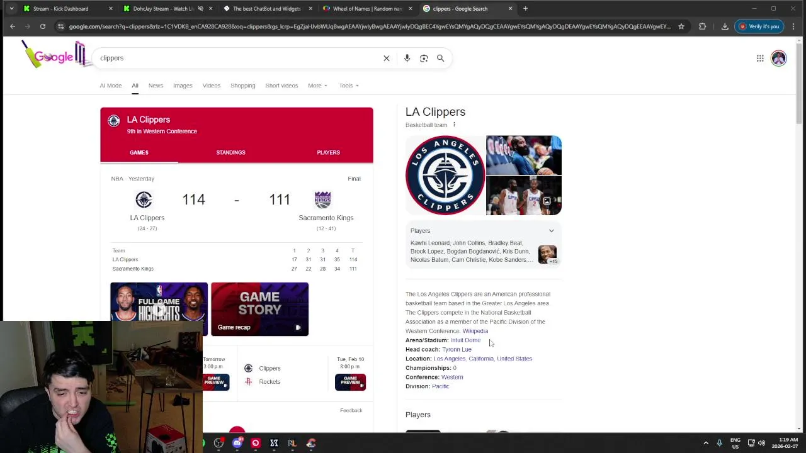Open the Wikipedia link
Screen dimensions: 806x453
(x=475, y=331)
